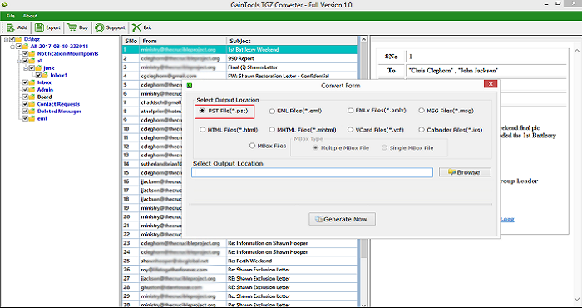Click the Deleted Messages folder icon
The height and width of the screenshot is (308, 582).
pos(32,111)
